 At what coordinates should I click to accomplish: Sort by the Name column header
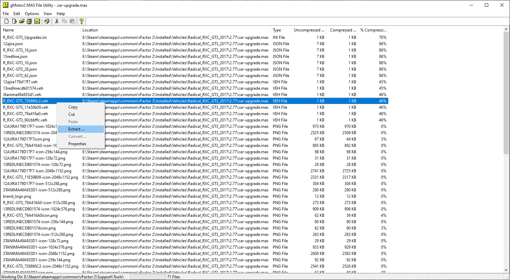point(40,30)
